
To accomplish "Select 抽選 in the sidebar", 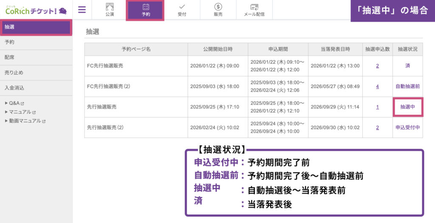I will click(36, 27).
